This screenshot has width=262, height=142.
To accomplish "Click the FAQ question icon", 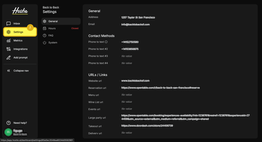I will click(45, 35).
